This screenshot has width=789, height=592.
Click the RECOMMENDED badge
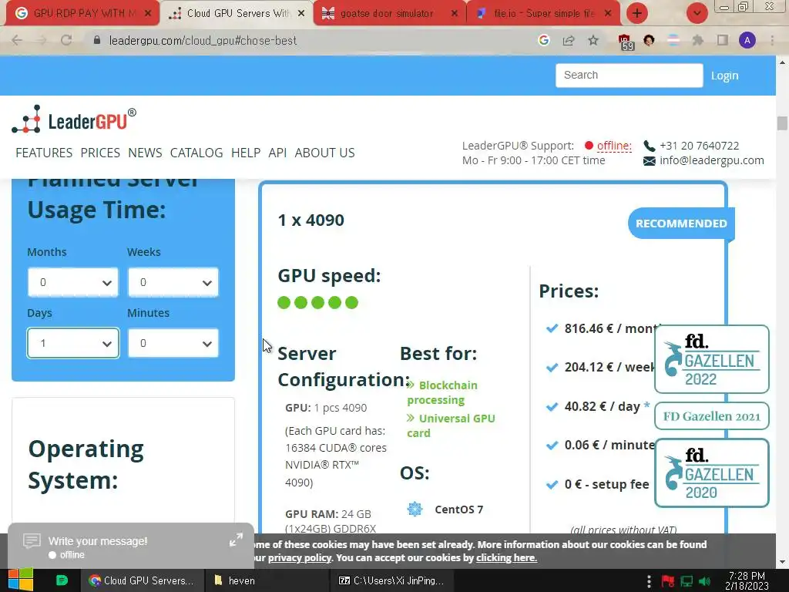click(681, 223)
